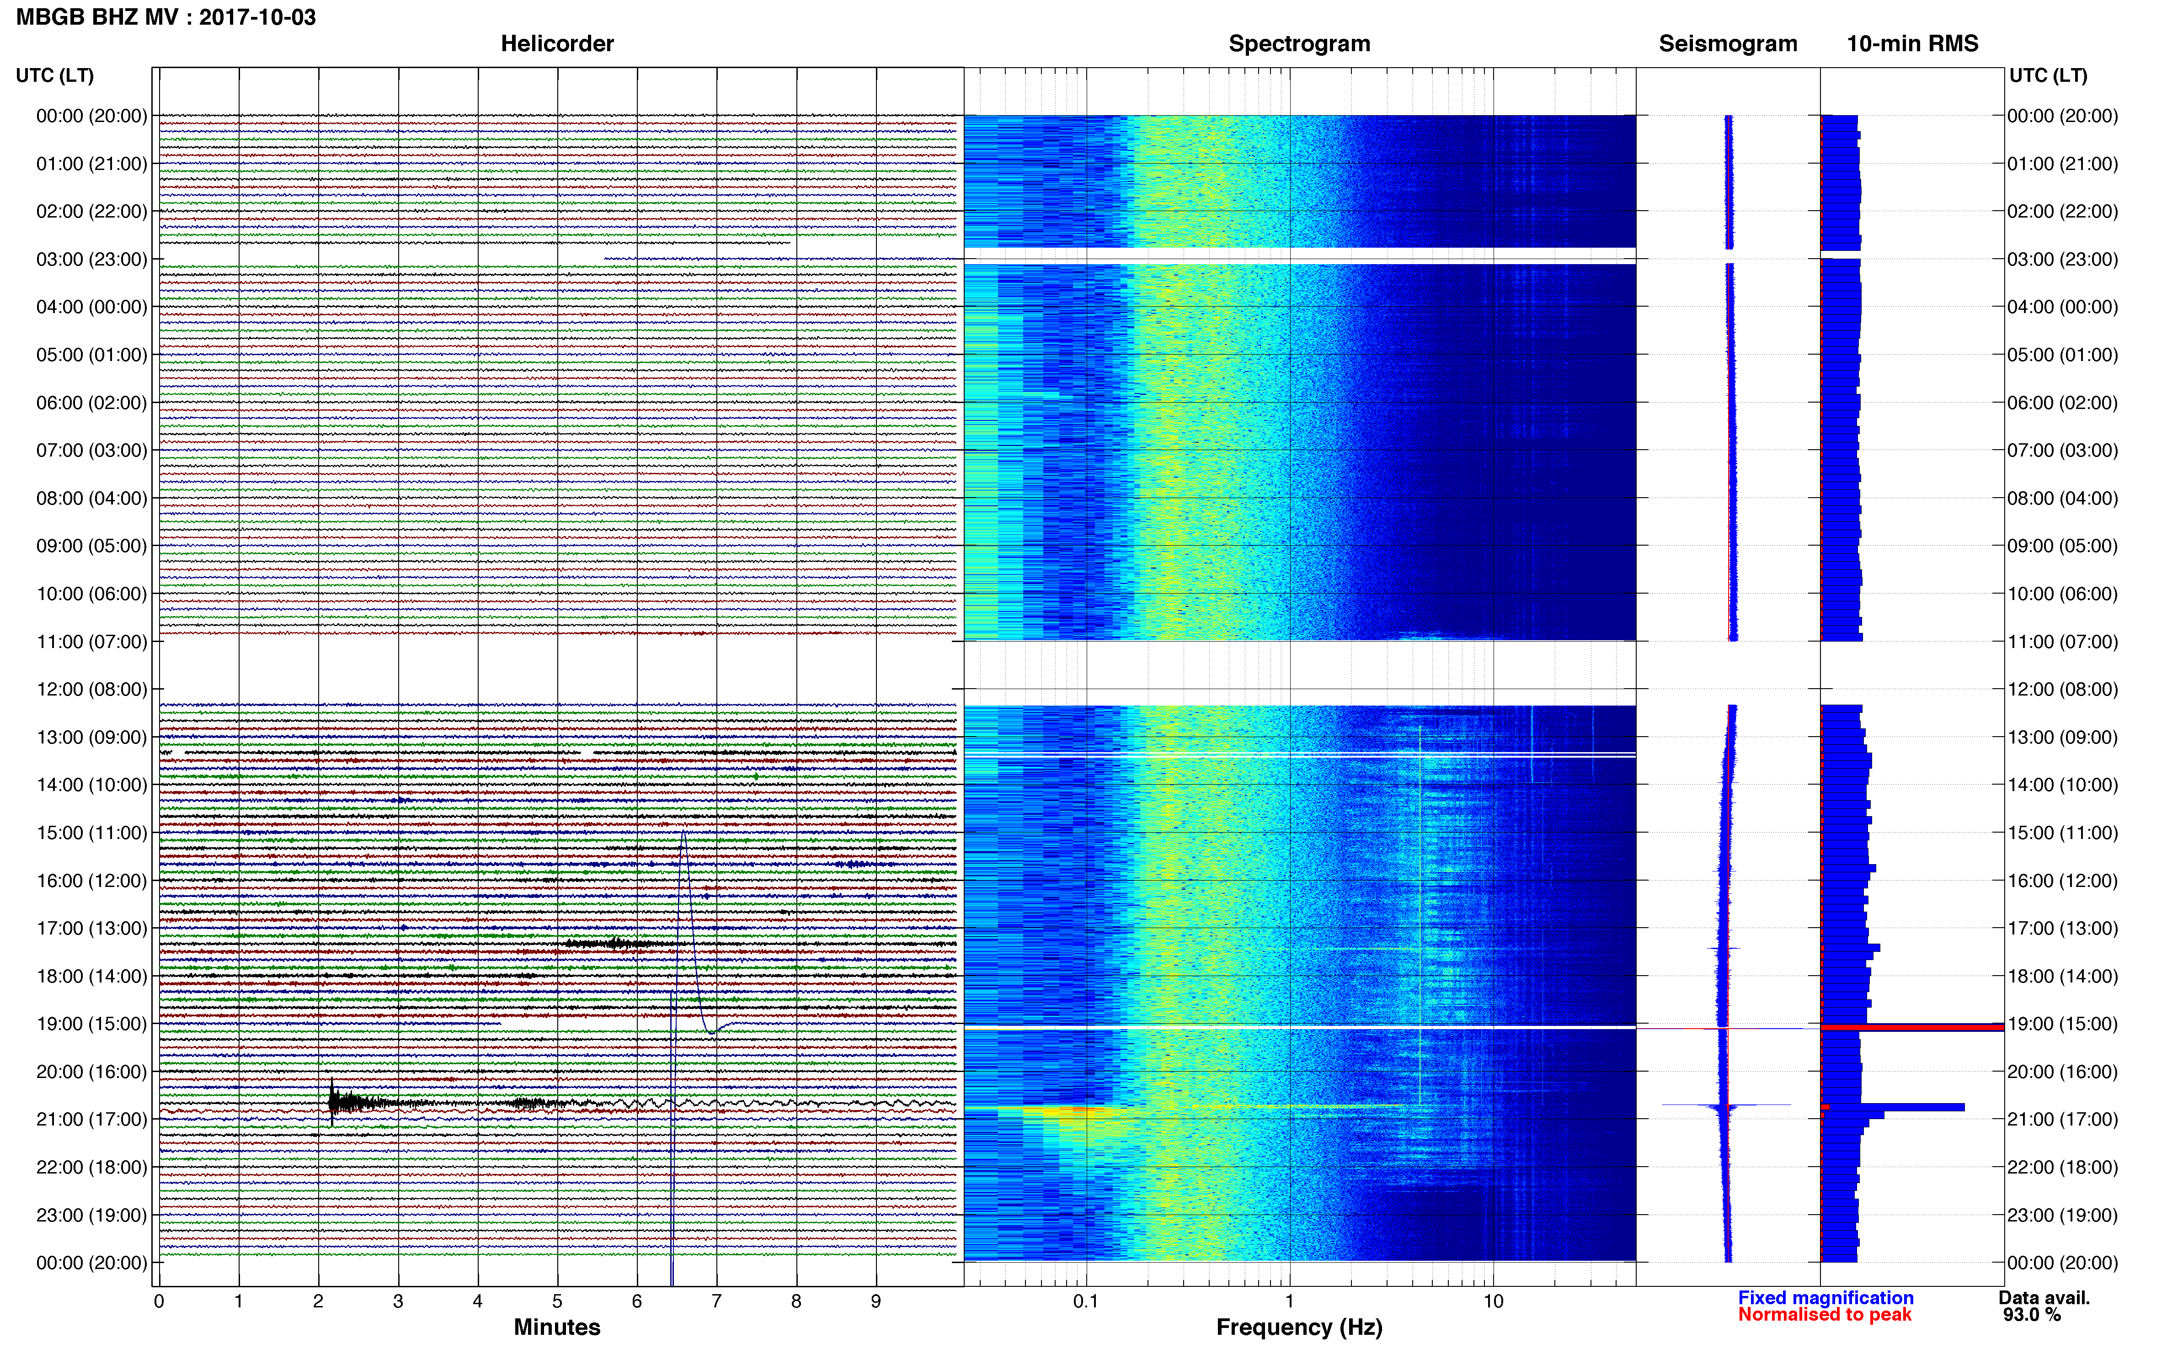This screenshot has height=1354, width=2167.
Task: Click the long blue RMS bar near 21:00
Action: pyautogui.click(x=1893, y=1108)
